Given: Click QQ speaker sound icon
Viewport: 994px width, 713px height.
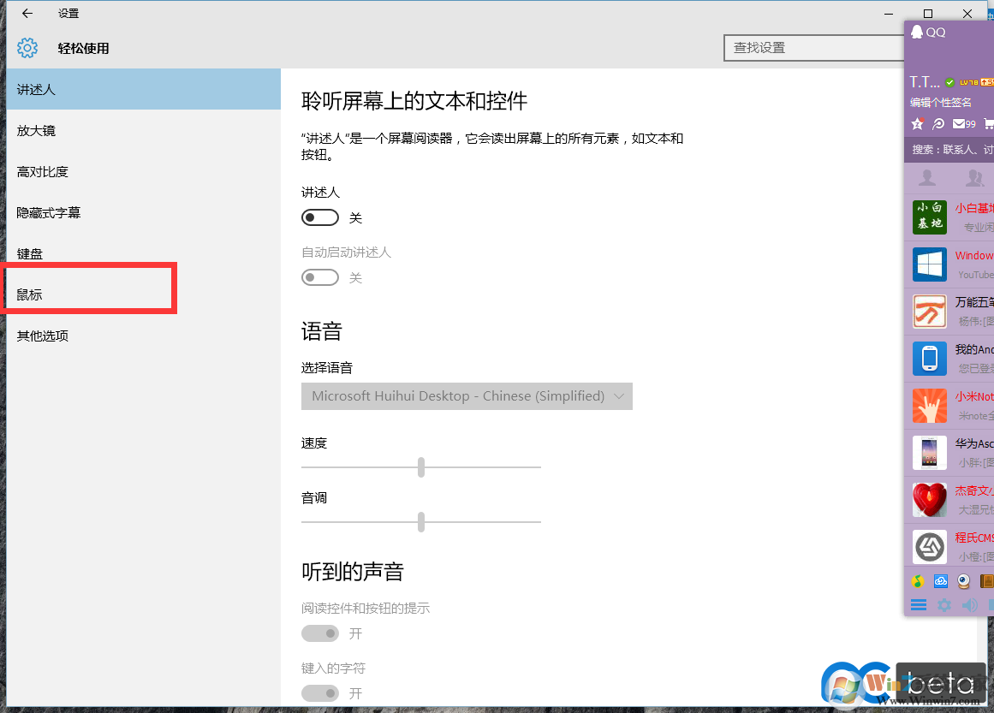Looking at the screenshot, I should pyautogui.click(x=969, y=605).
